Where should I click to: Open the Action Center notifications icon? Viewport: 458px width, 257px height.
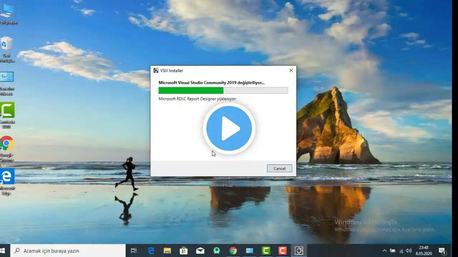click(442, 251)
